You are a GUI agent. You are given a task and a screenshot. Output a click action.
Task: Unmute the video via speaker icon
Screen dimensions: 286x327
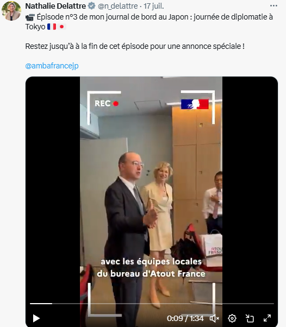pos(214,318)
